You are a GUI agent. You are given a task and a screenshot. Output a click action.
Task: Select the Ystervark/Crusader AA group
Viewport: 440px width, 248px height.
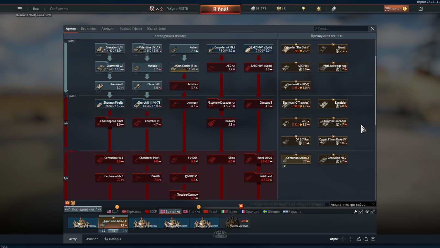222,104
